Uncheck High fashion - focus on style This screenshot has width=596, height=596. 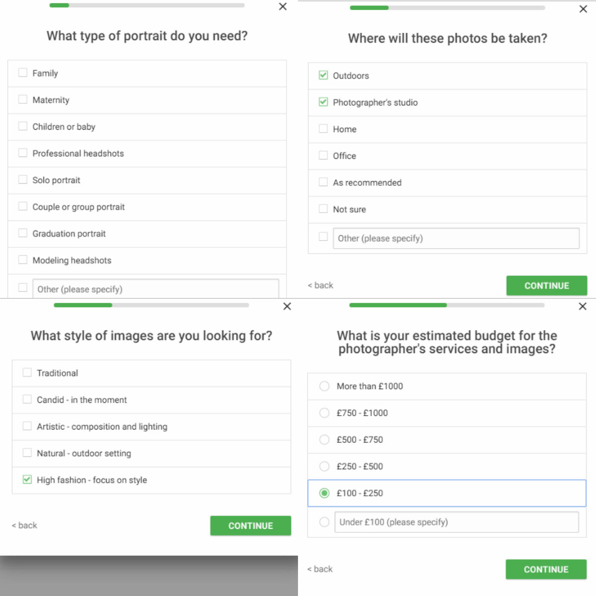(27, 479)
